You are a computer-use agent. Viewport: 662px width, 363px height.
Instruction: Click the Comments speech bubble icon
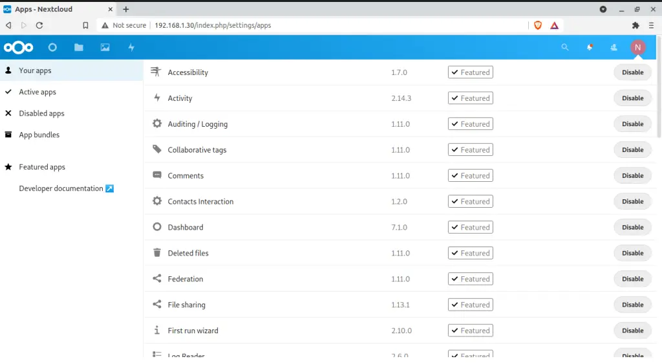pos(157,175)
